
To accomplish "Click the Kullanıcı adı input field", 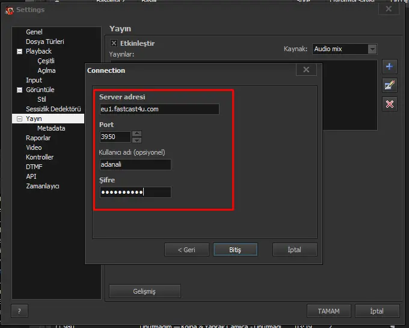I will pos(135,164).
